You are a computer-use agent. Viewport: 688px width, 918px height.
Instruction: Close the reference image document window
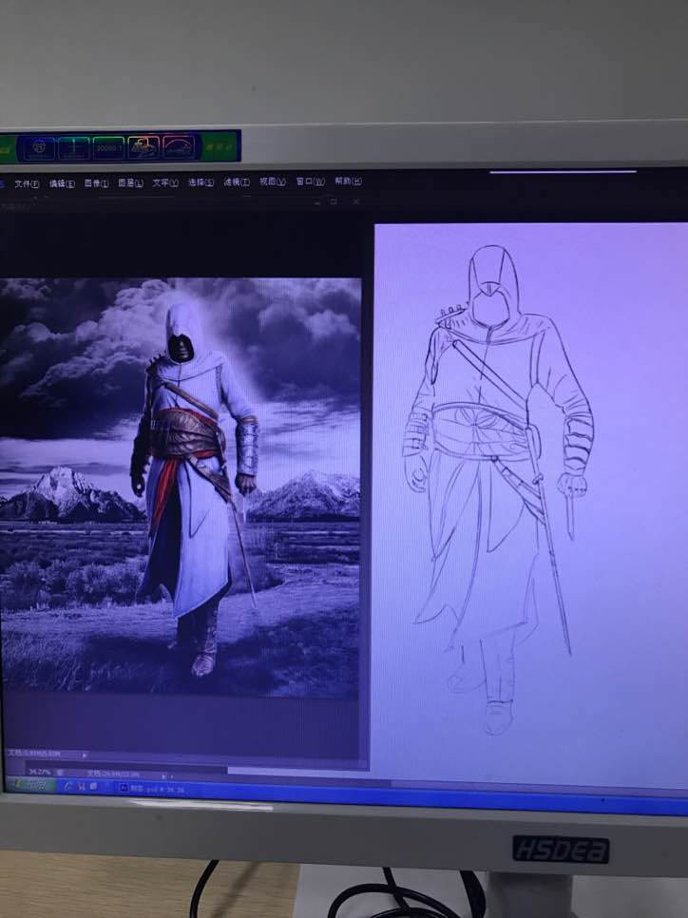pos(356,201)
